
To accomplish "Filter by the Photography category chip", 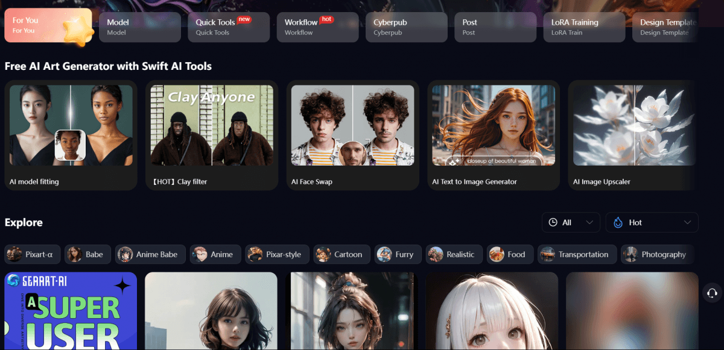I will point(657,254).
